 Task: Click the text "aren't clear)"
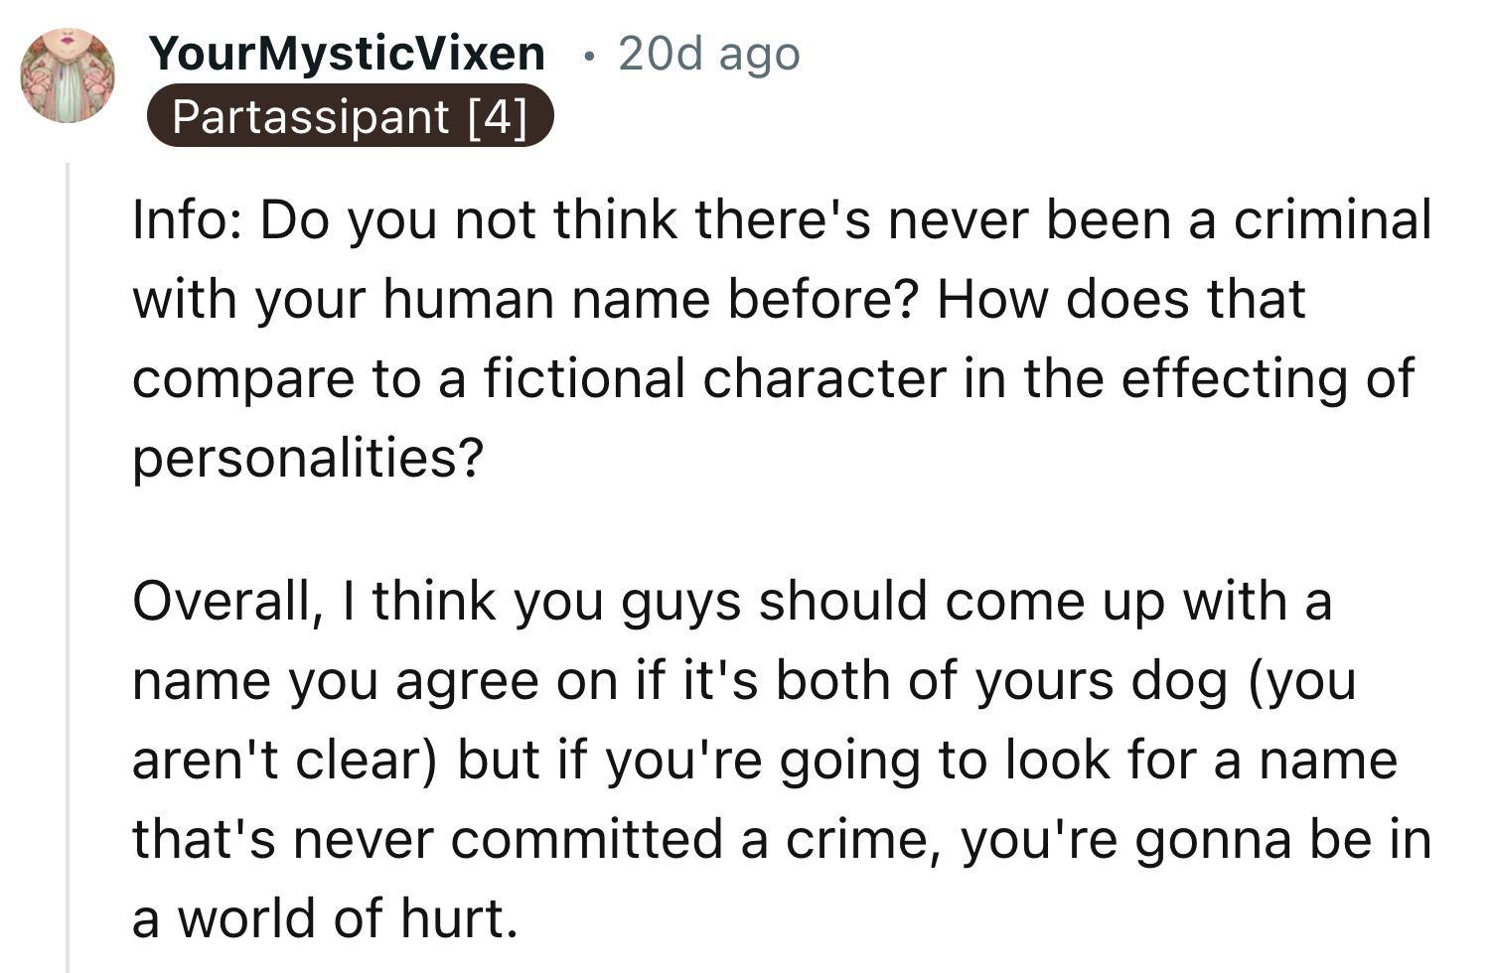pyautogui.click(x=285, y=760)
